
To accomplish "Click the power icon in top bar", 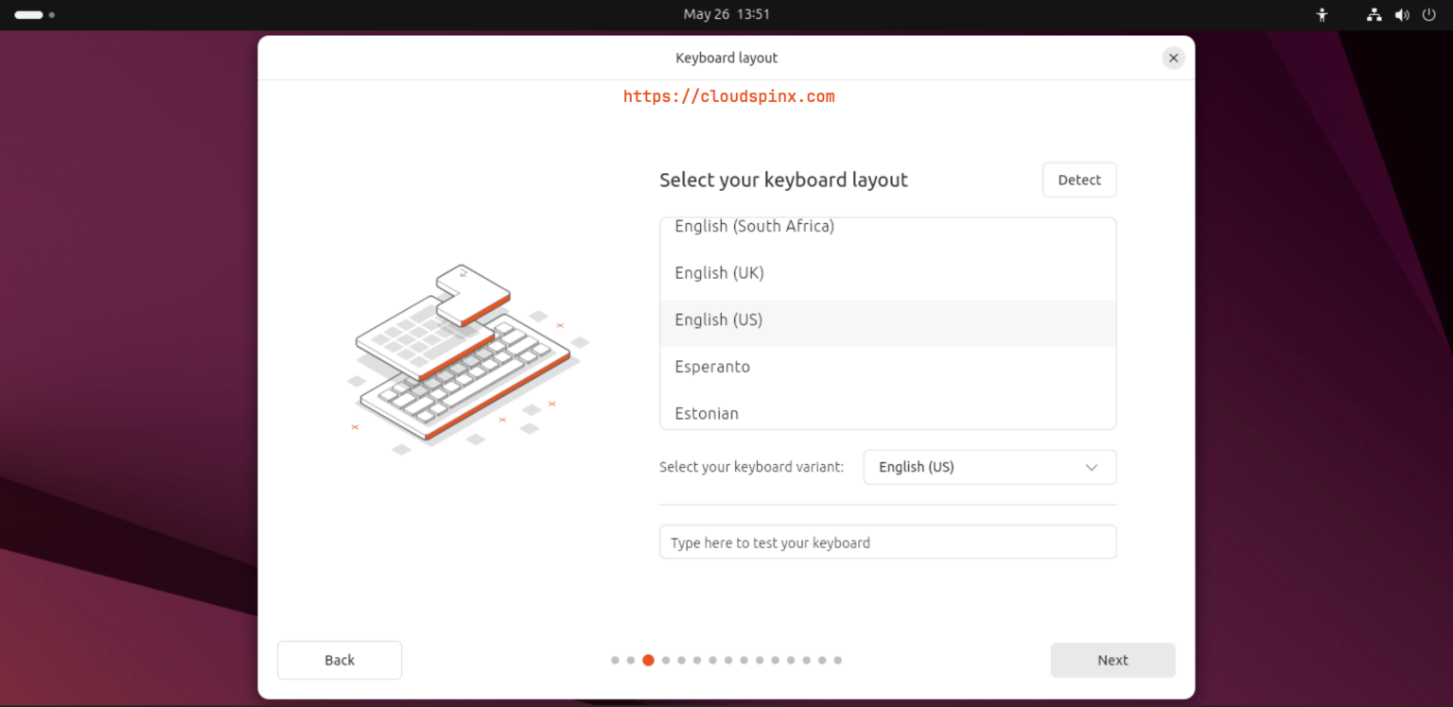I will pos(1429,15).
